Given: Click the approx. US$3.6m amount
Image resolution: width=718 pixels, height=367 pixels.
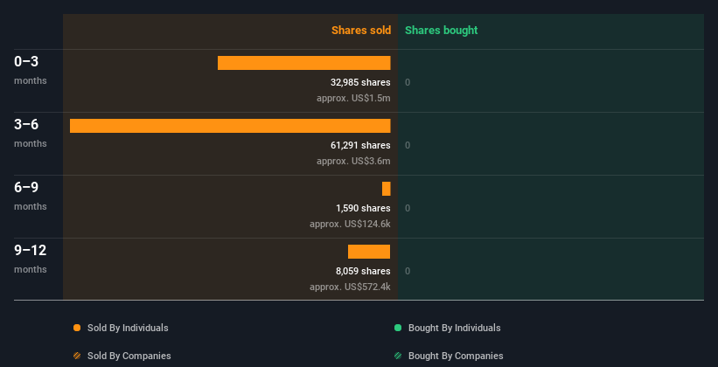Looking at the screenshot, I should pos(353,162).
